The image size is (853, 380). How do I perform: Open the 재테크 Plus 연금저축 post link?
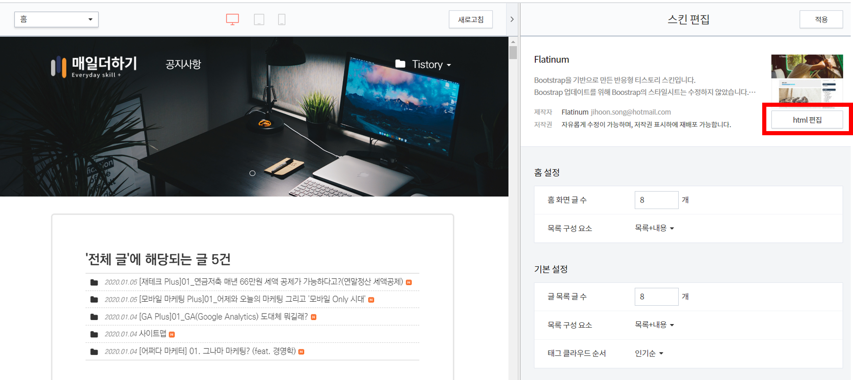271,282
